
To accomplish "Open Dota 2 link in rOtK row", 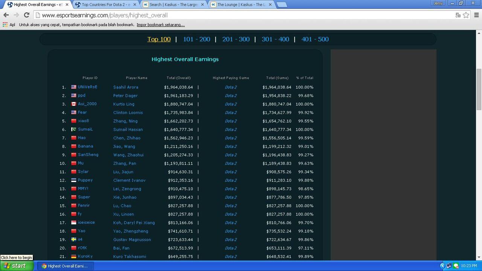I will coord(231,248).
